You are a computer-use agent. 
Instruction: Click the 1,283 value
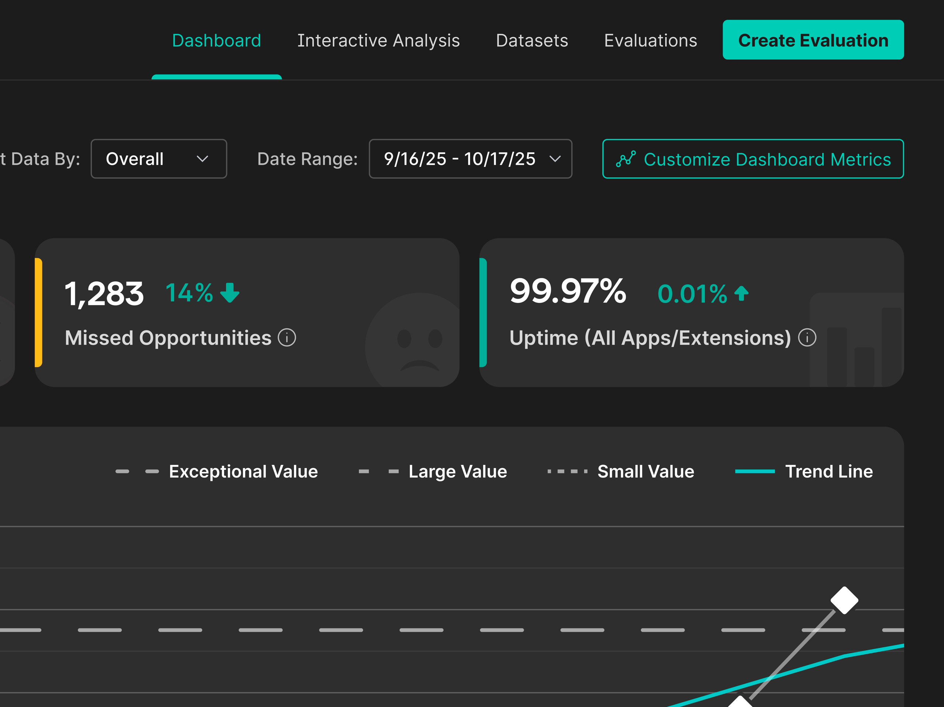point(104,294)
